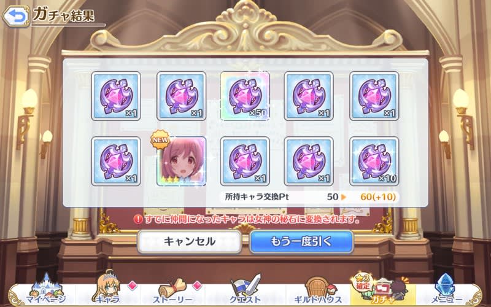Image resolution: width=491 pixels, height=307 pixels.
Task: Click the first ×1 stone in top row
Action: tap(116, 96)
